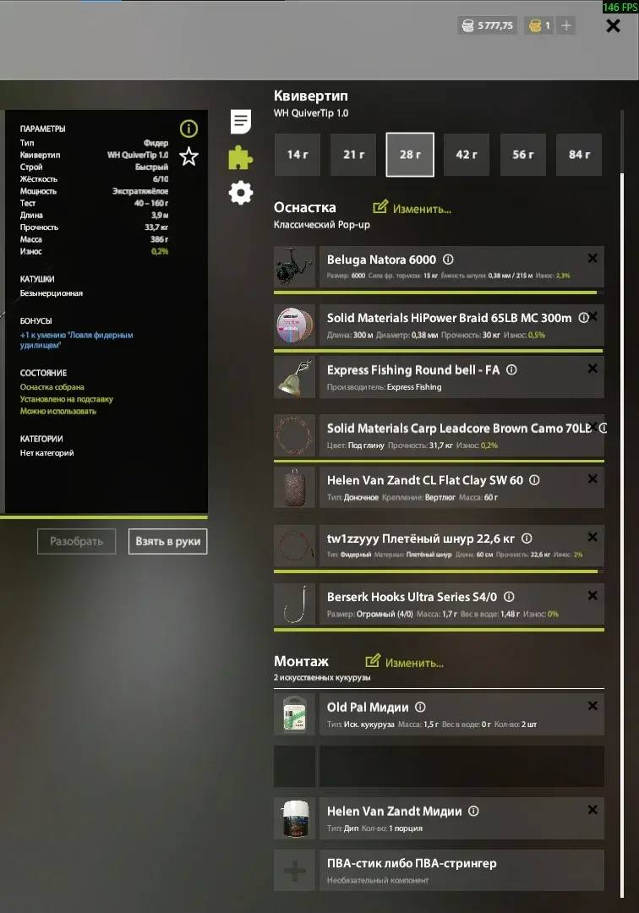
Task: Select the 84 г quivertip
Action: tap(579, 155)
